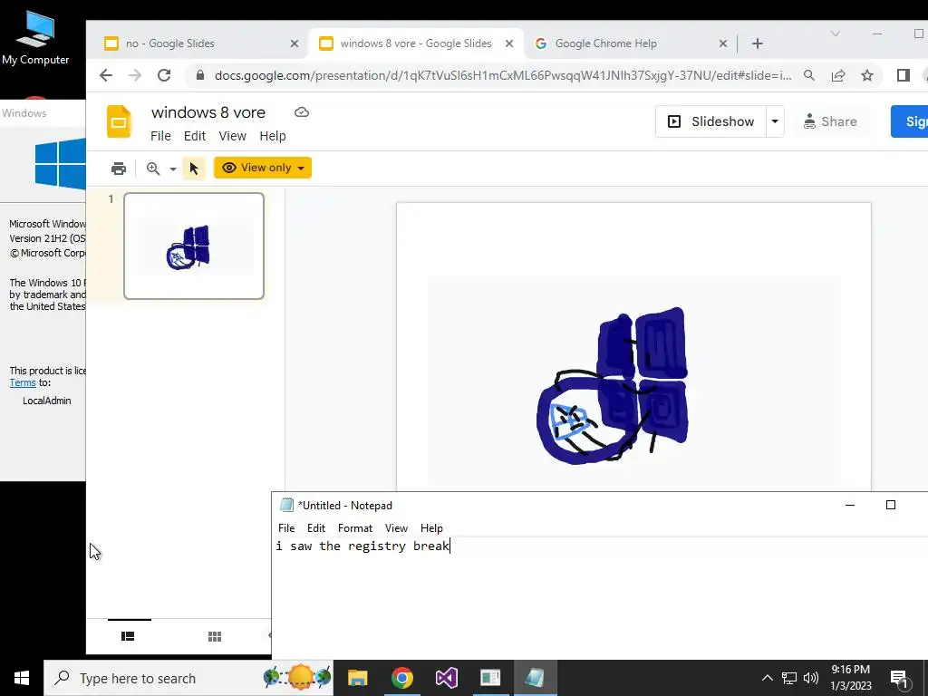Open the View only mode dropdown
Viewport: 928px width, 696px height.
[x=263, y=168]
